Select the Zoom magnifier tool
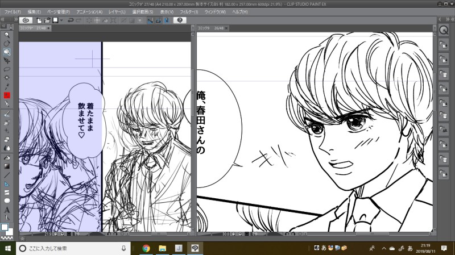Image resolution: width=455 pixels, height=255 pixels. [7, 35]
